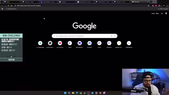This screenshot has height=95, width=169.
Task: Open the bookmarks bar apps icon
Action: (x=2, y=9)
